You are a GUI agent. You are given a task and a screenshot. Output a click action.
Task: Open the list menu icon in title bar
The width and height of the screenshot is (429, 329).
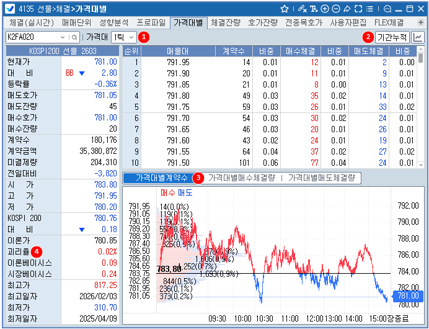(369, 9)
